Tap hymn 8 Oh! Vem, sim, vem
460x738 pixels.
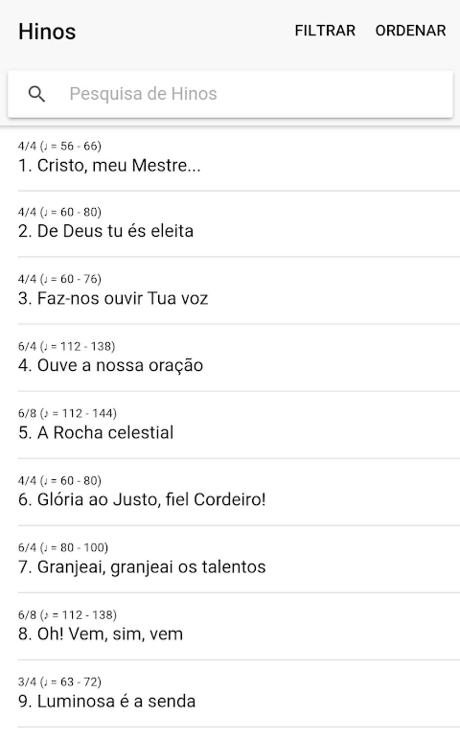[101, 634]
